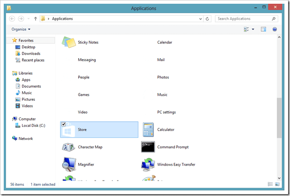Click the change view icon
The height and width of the screenshot is (196, 290).
(246, 29)
